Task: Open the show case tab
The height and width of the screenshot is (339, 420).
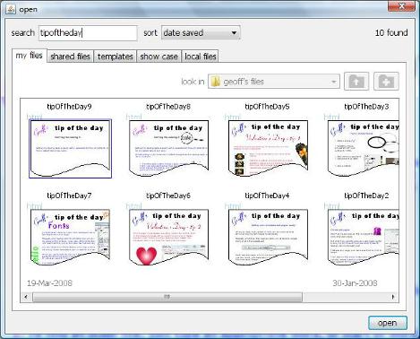Action: point(159,56)
